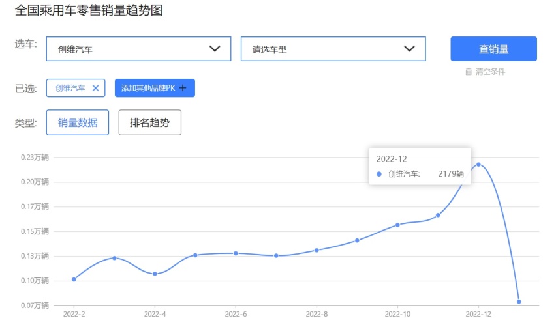Screen dimensions: 556x325
Task: Click the chevron arrow of brand dropdown
Action: (215, 49)
